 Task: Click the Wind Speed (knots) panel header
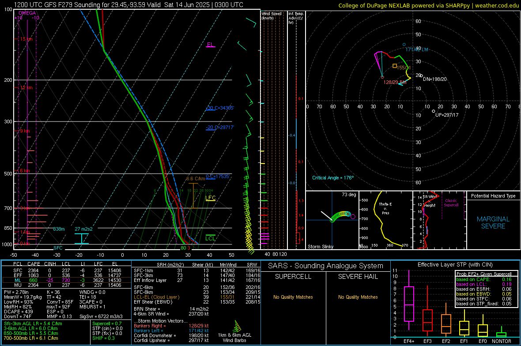coord(272,15)
